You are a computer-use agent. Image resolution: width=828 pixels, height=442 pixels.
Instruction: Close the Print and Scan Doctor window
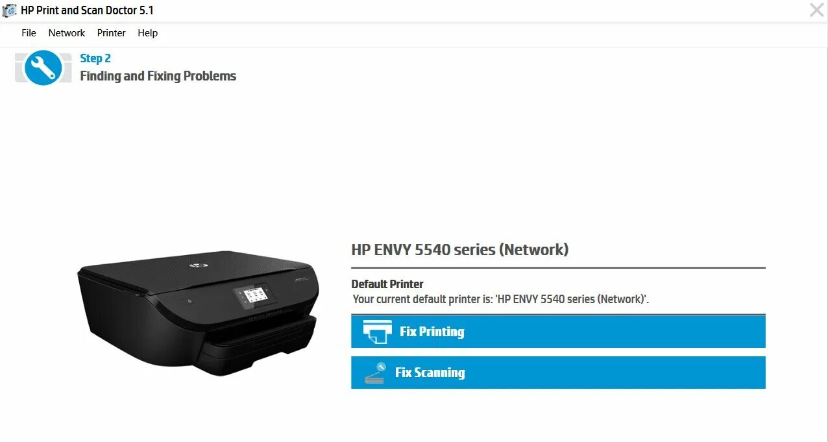[x=816, y=10]
